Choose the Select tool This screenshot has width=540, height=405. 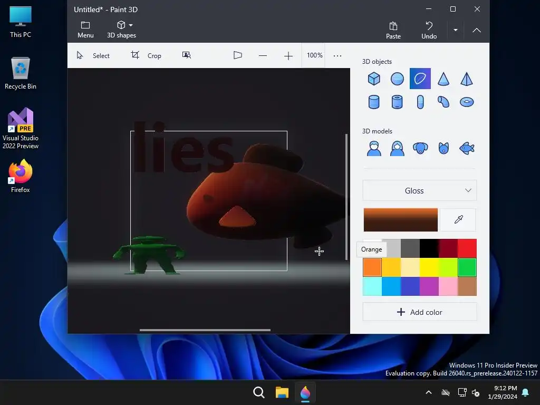click(93, 55)
